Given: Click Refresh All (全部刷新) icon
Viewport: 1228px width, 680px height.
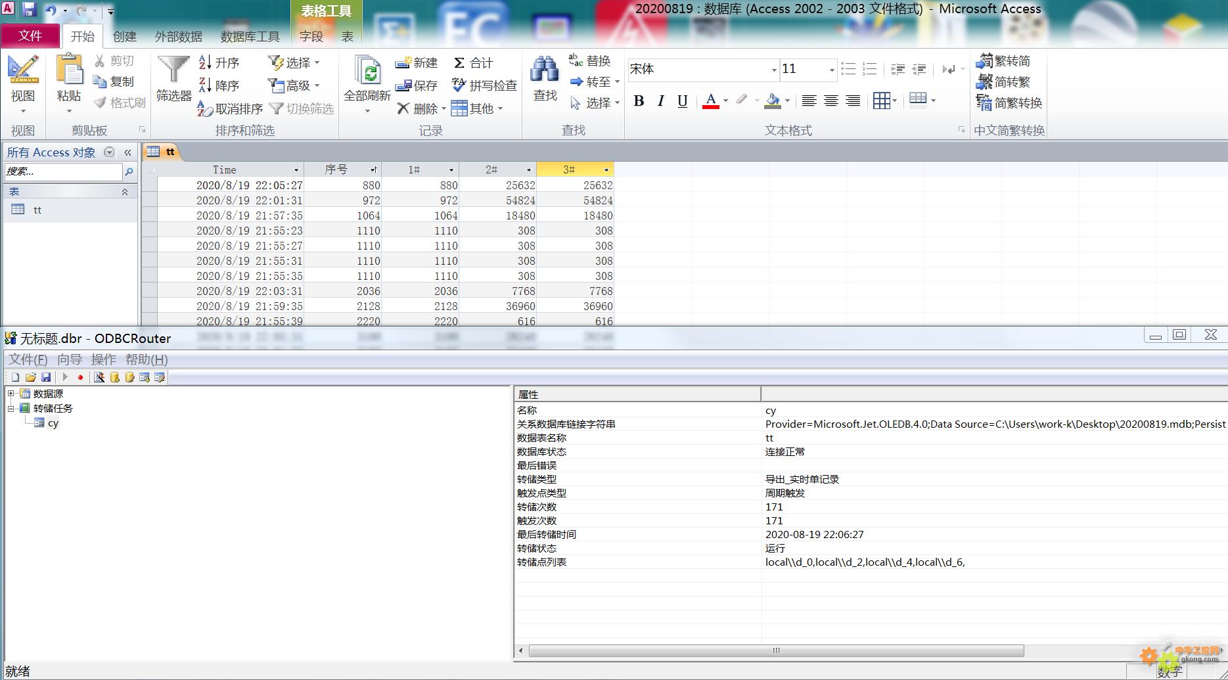Looking at the screenshot, I should [x=367, y=70].
